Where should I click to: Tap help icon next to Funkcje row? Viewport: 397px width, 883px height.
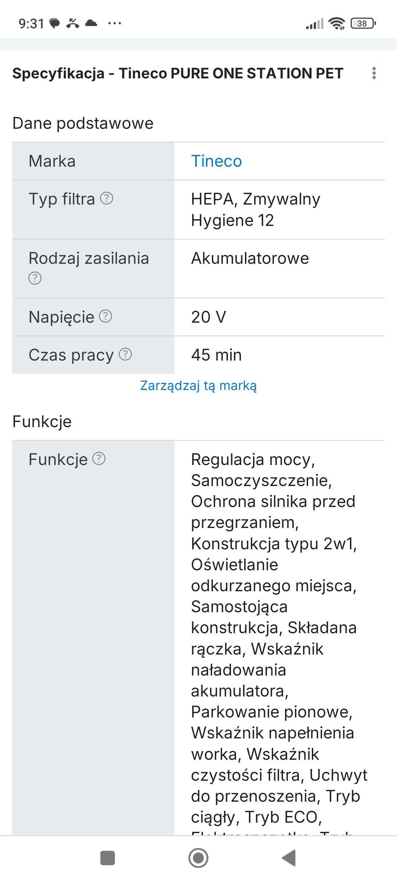point(99,458)
